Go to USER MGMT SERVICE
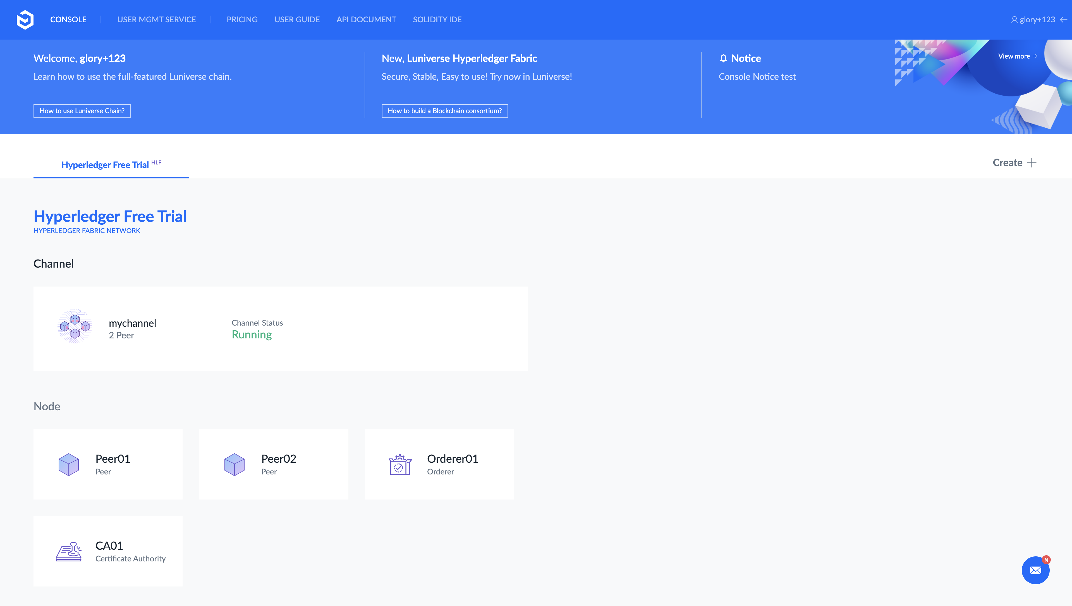This screenshot has height=606, width=1072. click(x=156, y=20)
